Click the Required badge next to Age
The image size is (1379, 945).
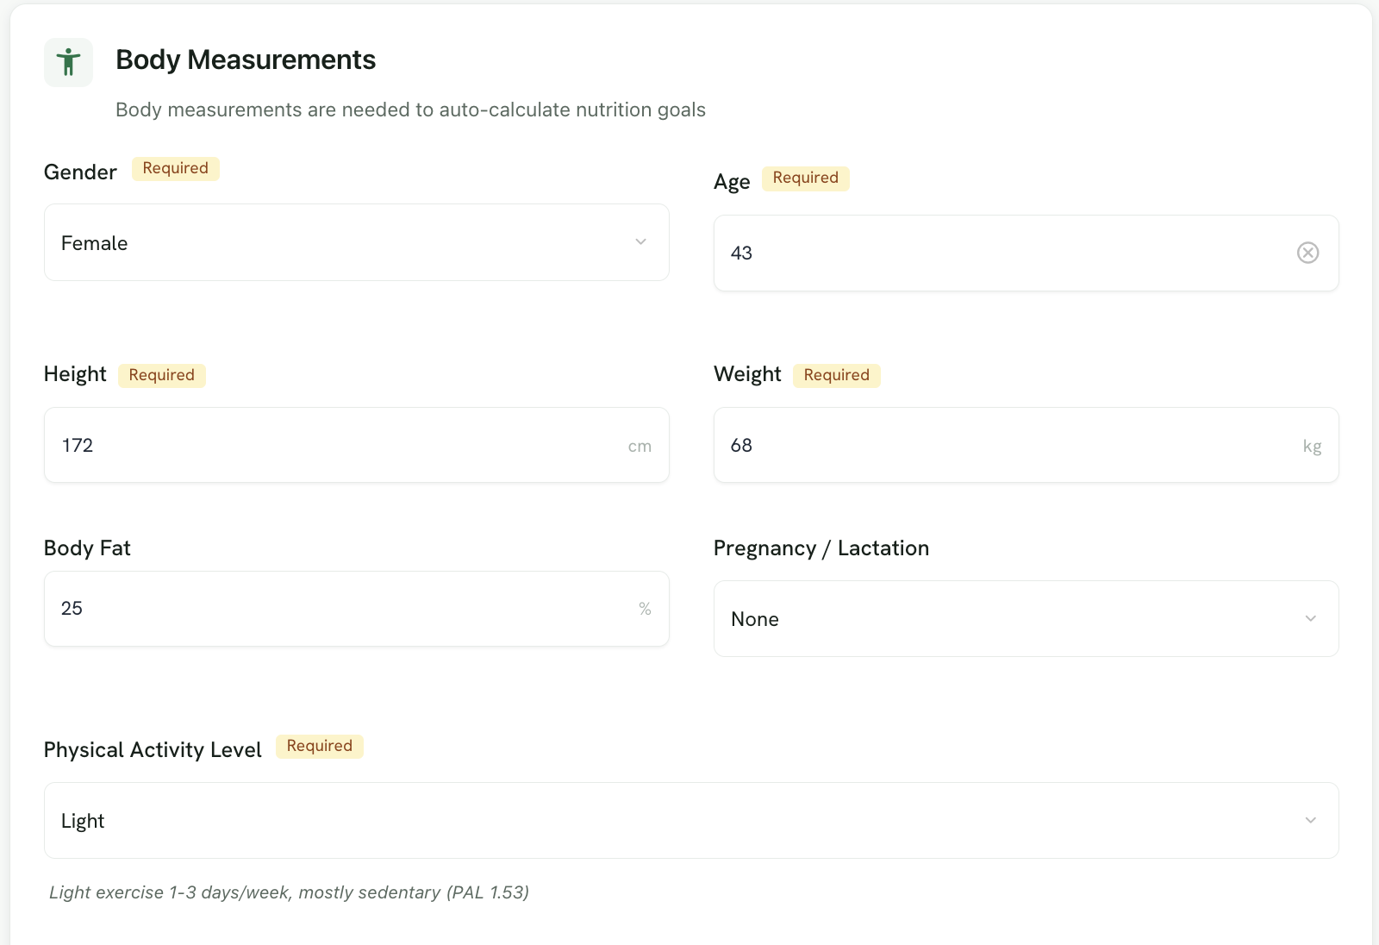pos(806,178)
